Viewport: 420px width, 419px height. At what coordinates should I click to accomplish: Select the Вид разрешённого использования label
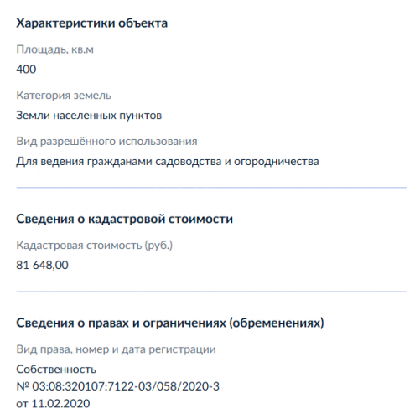point(106,142)
